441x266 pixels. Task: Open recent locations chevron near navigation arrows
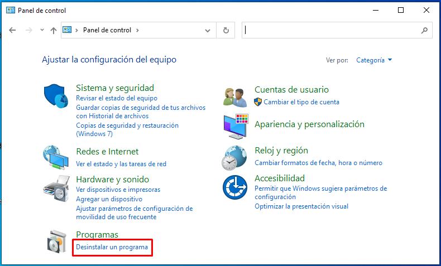42,31
